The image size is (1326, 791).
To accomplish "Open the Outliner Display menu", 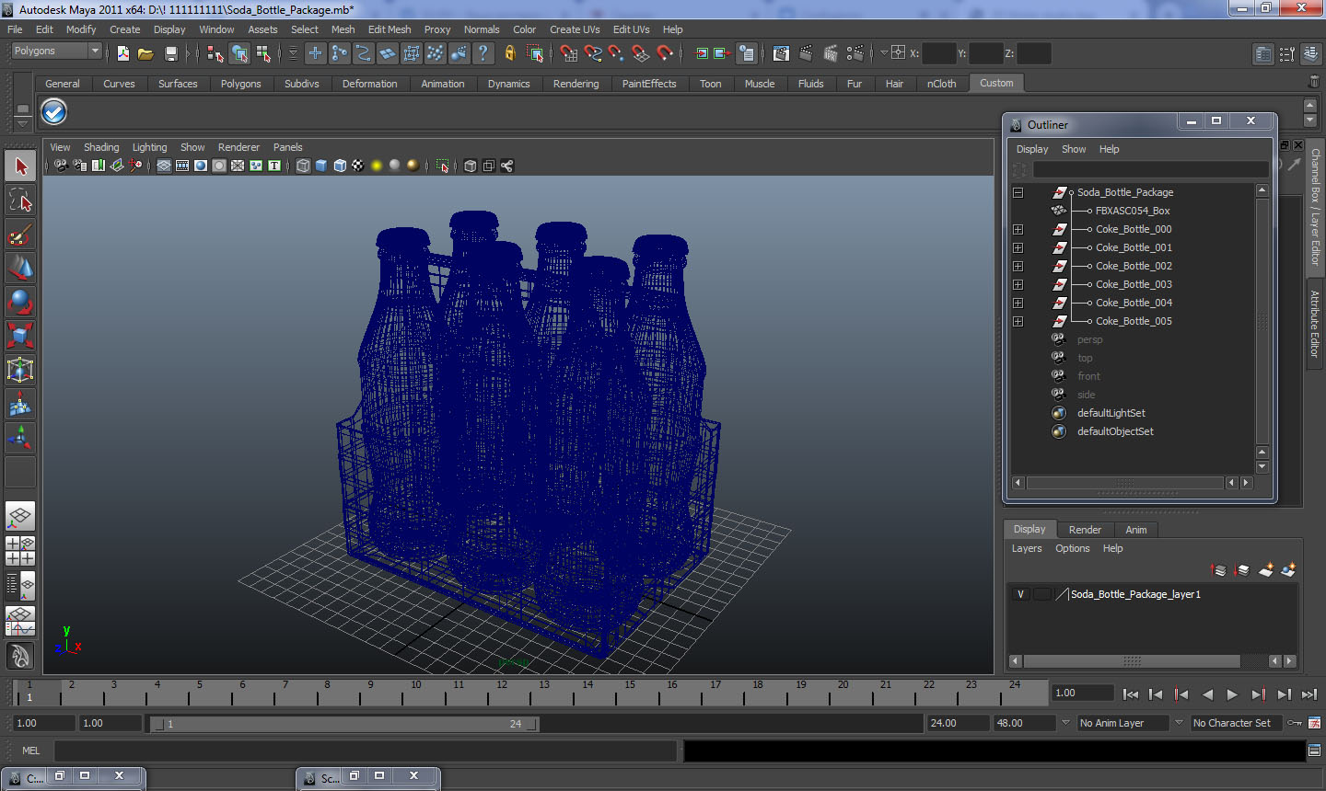I will pyautogui.click(x=1032, y=149).
